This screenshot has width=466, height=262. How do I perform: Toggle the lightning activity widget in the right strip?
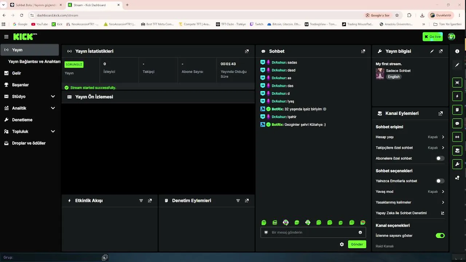(x=457, y=96)
